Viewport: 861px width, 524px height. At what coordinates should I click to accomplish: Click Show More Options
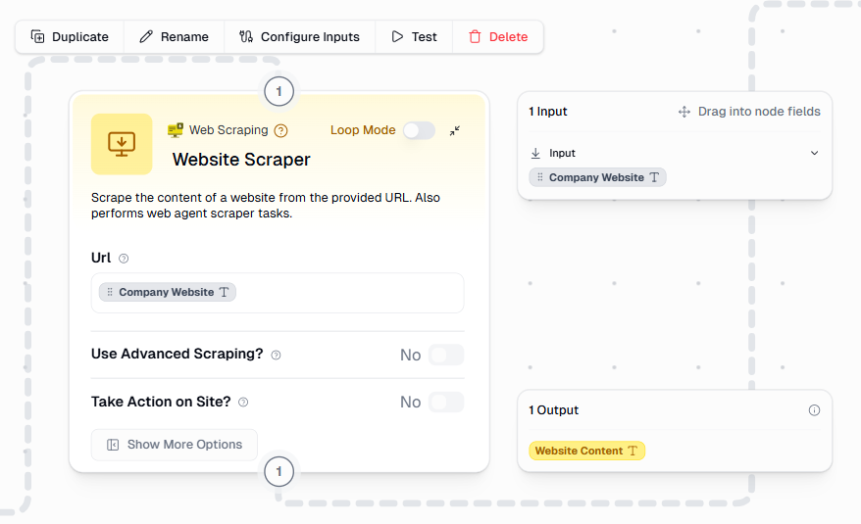click(x=175, y=445)
